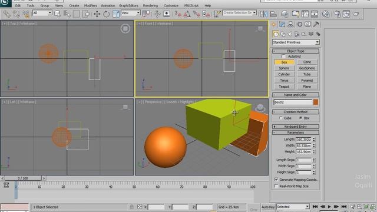Enable the AutoGrid checkbox
Viewport: 377px width, 212px height.
(x=283, y=57)
